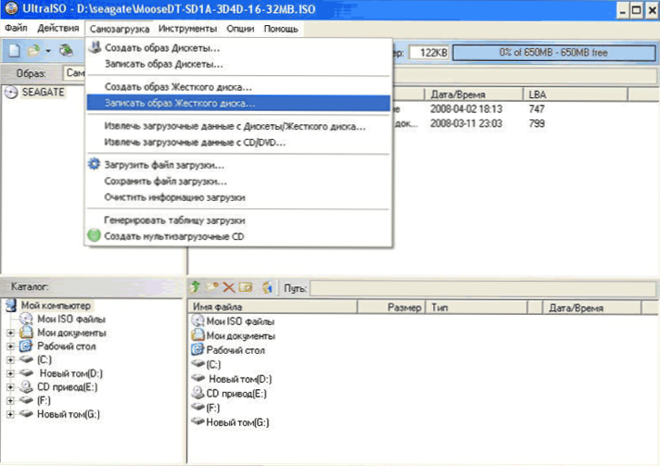
Task: Click the floppy icon beside Создать образ Дискеты
Action: pyautogui.click(x=95, y=47)
